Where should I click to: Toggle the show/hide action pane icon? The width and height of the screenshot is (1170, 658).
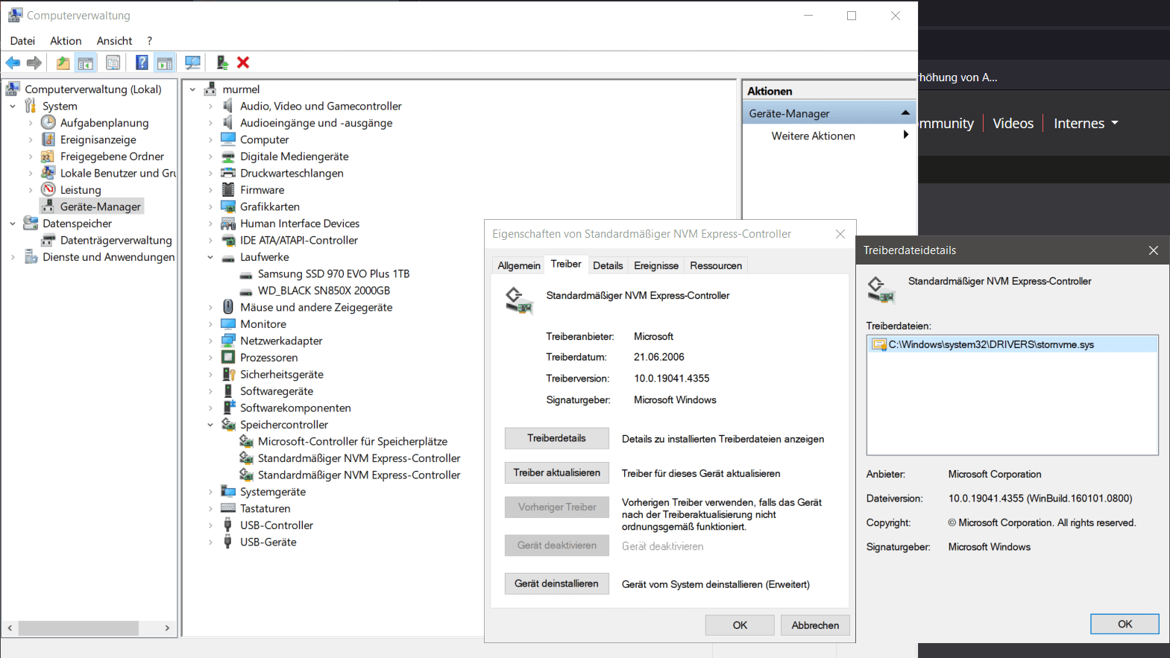coord(165,63)
